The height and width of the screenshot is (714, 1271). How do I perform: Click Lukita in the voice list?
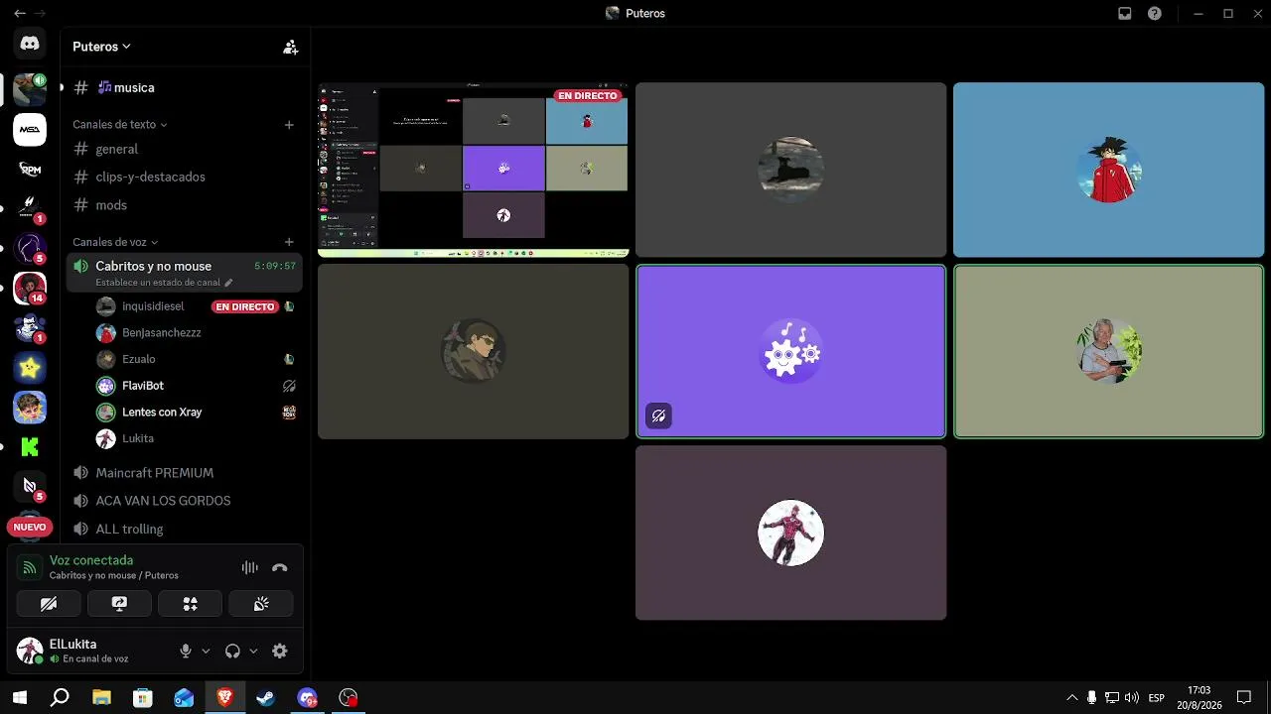click(x=195, y=438)
